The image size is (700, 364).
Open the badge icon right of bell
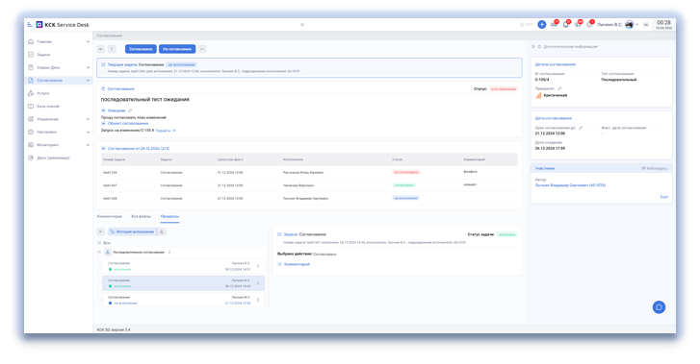point(578,25)
